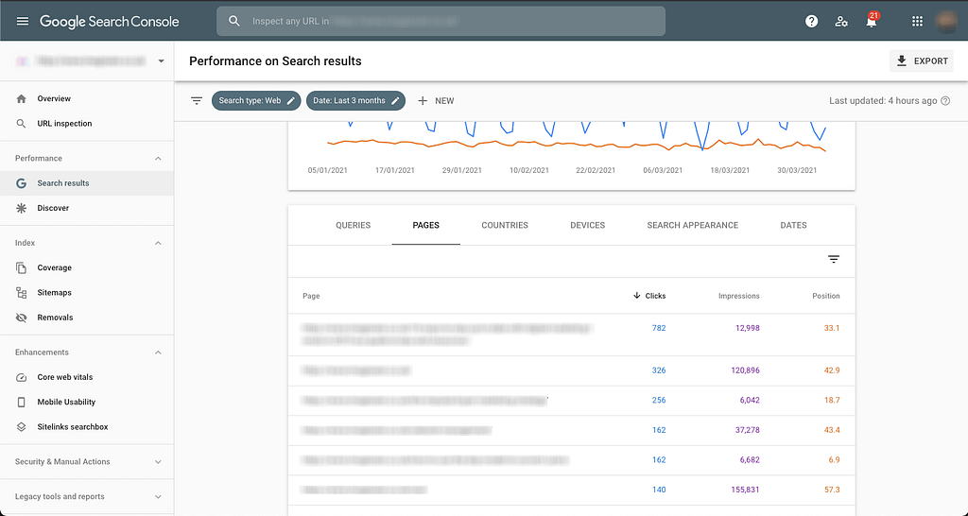This screenshot has width=968, height=516.
Task: Open notifications bell with 21 badge
Action: (x=871, y=21)
